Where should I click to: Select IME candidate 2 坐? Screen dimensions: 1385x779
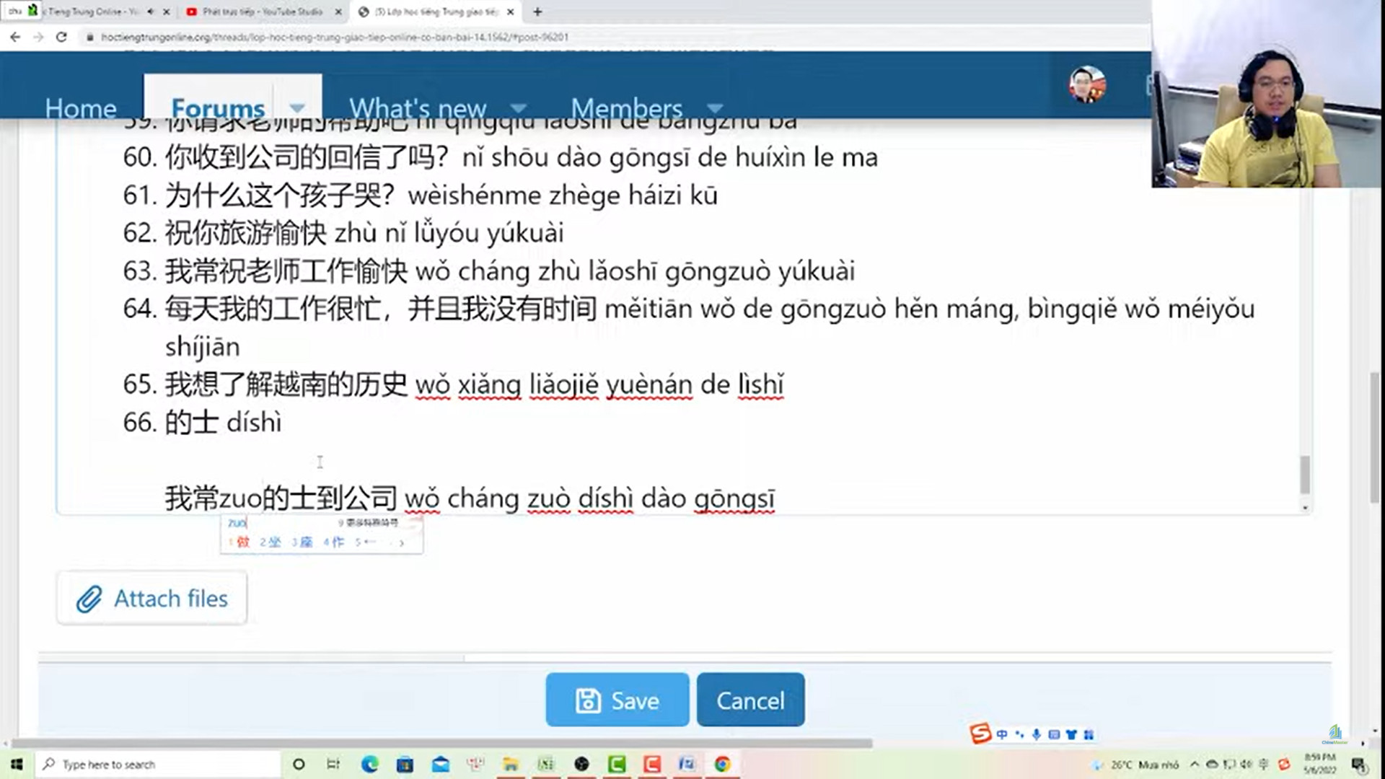click(x=271, y=542)
